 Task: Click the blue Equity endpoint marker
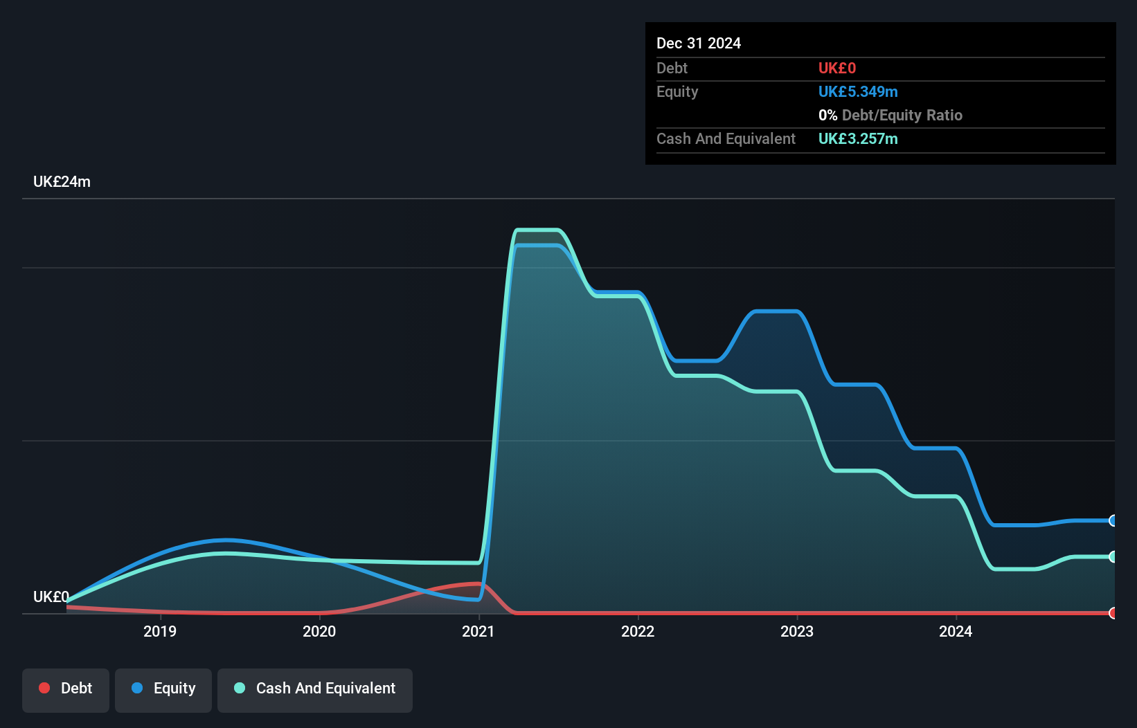(x=1113, y=520)
